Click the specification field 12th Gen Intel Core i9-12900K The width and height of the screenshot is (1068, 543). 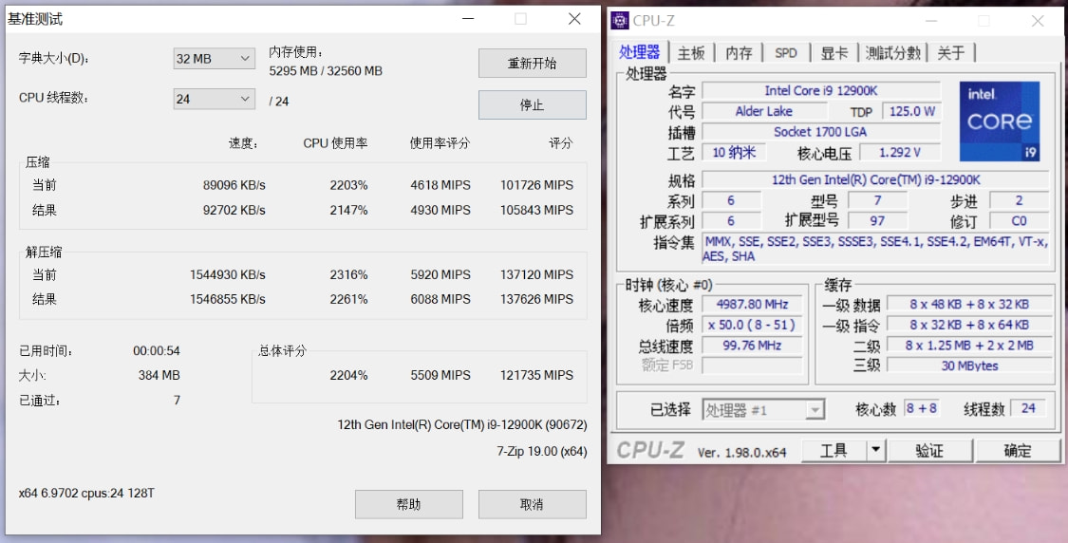pos(876,179)
